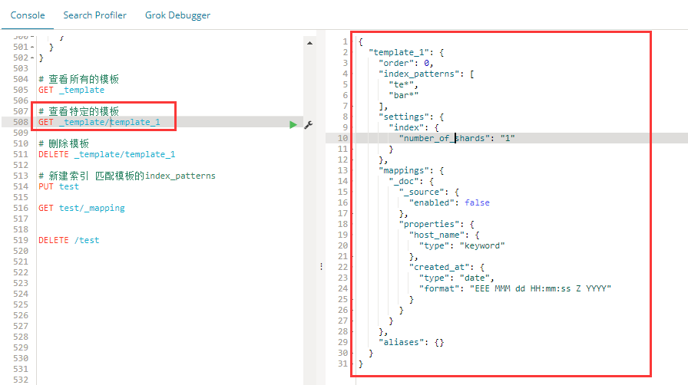This screenshot has width=688, height=385.
Task: Run the request with the green play icon
Action: tap(293, 125)
